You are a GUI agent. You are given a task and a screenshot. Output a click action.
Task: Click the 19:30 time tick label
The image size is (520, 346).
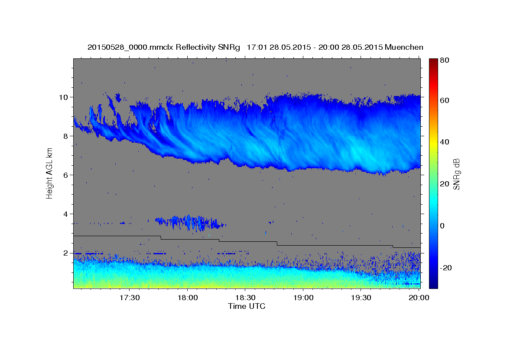pos(361,298)
